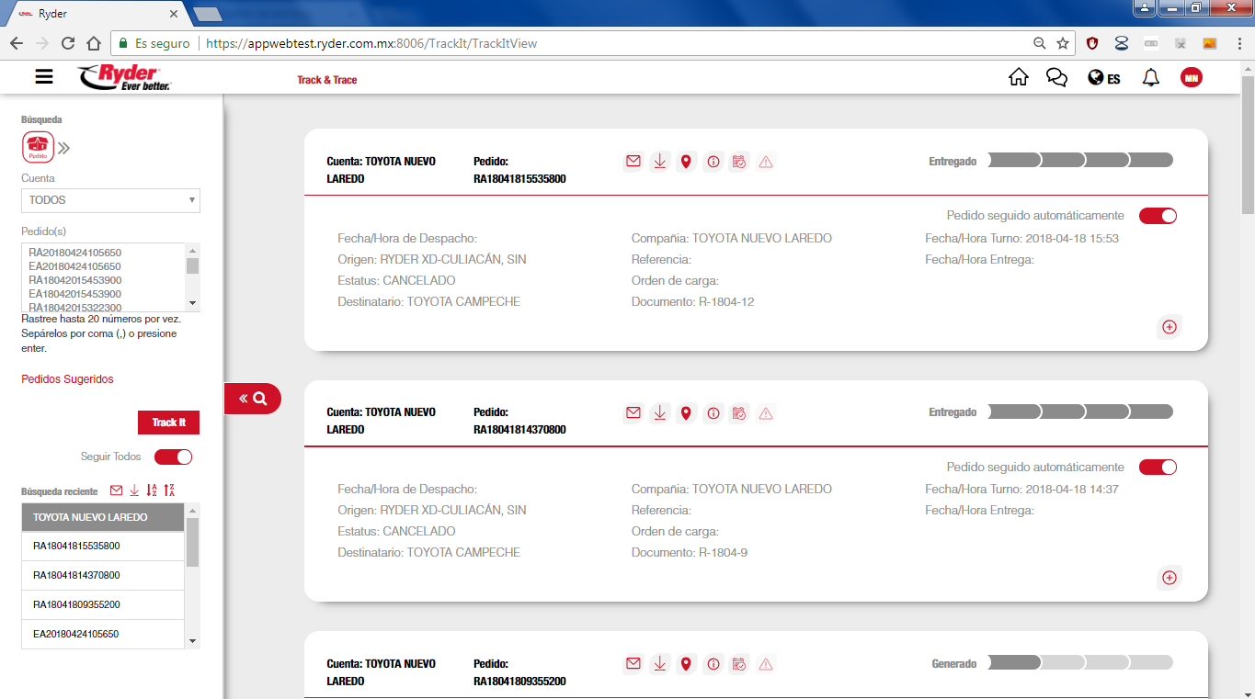The height and width of the screenshot is (699, 1255).
Task: Open the hamburger main menu
Action: click(44, 77)
